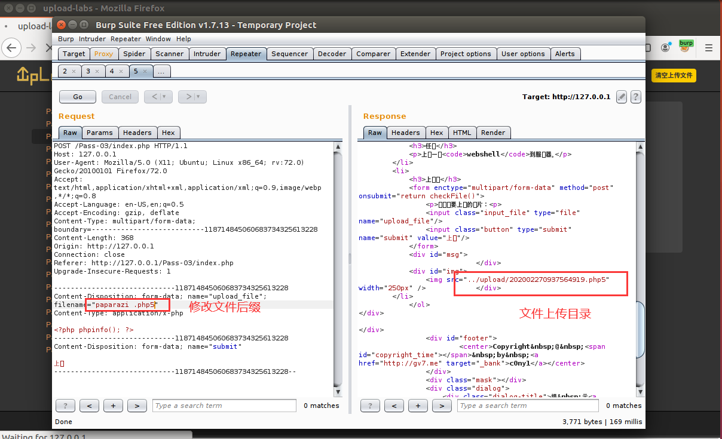Viewport: 722px width, 439px height.
Task: Close Repeater tab 5 with its x
Action: 145,71
